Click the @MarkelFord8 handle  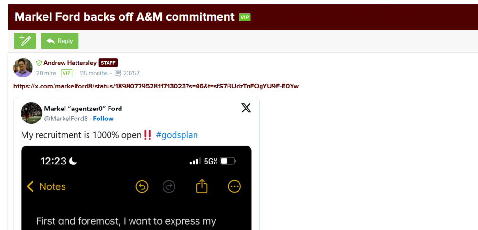66,119
